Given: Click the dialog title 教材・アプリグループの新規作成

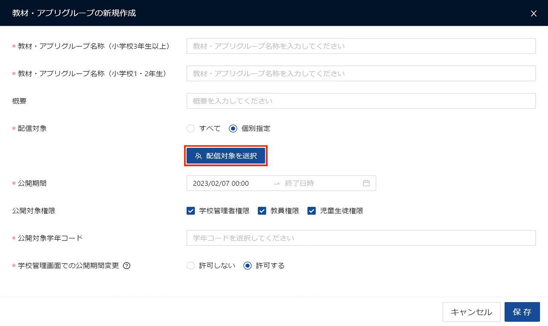Looking at the screenshot, I should pos(74,13).
